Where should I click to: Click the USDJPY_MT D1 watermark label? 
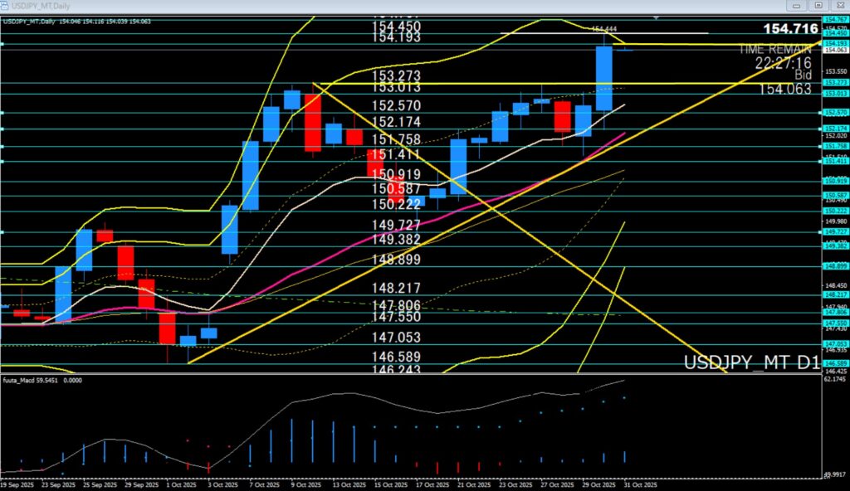pyautogui.click(x=751, y=363)
